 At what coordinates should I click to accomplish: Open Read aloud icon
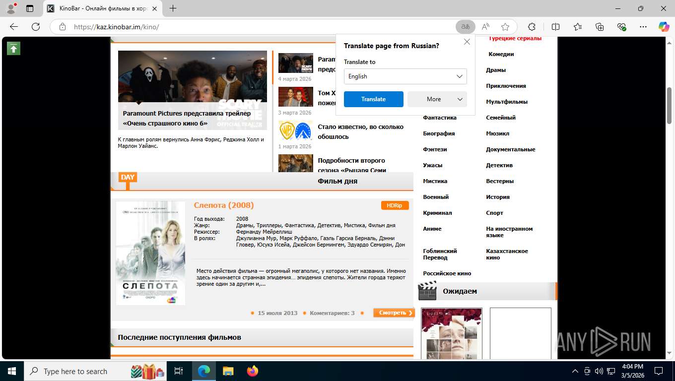pos(485,27)
